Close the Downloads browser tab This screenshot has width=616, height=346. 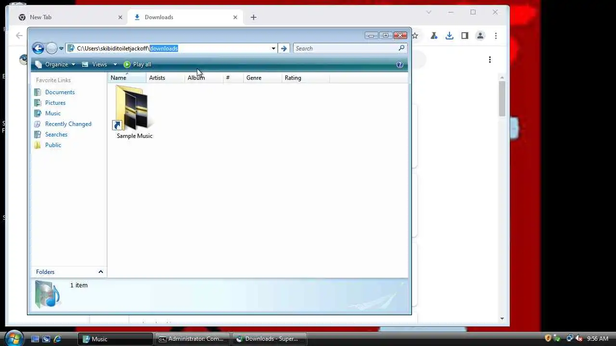(x=235, y=17)
